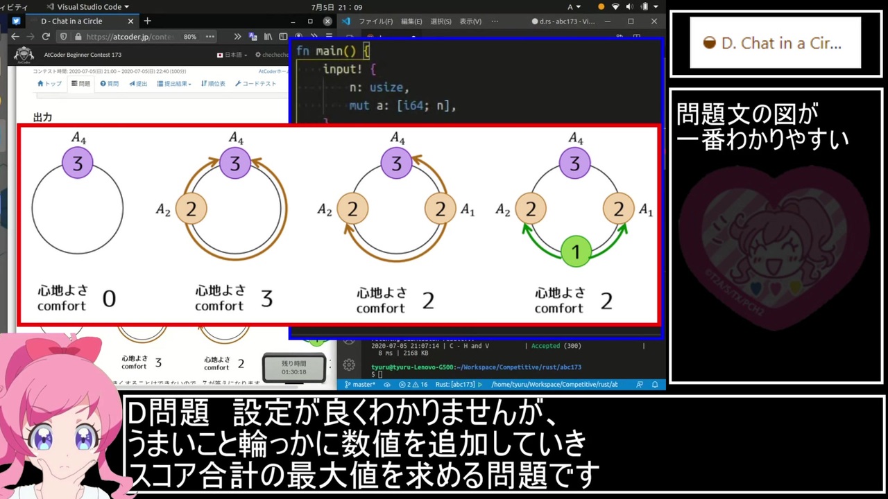
Task: Select the コードテスト wrench icon in AtCoder nav
Action: [239, 83]
